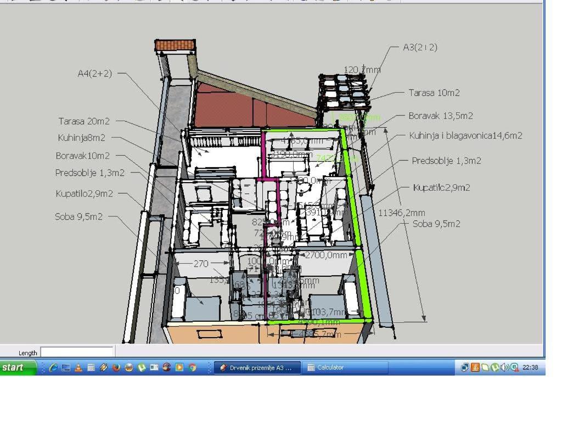Launch Firefox from the Quick Launch bar
The image size is (562, 421).
pos(116,367)
